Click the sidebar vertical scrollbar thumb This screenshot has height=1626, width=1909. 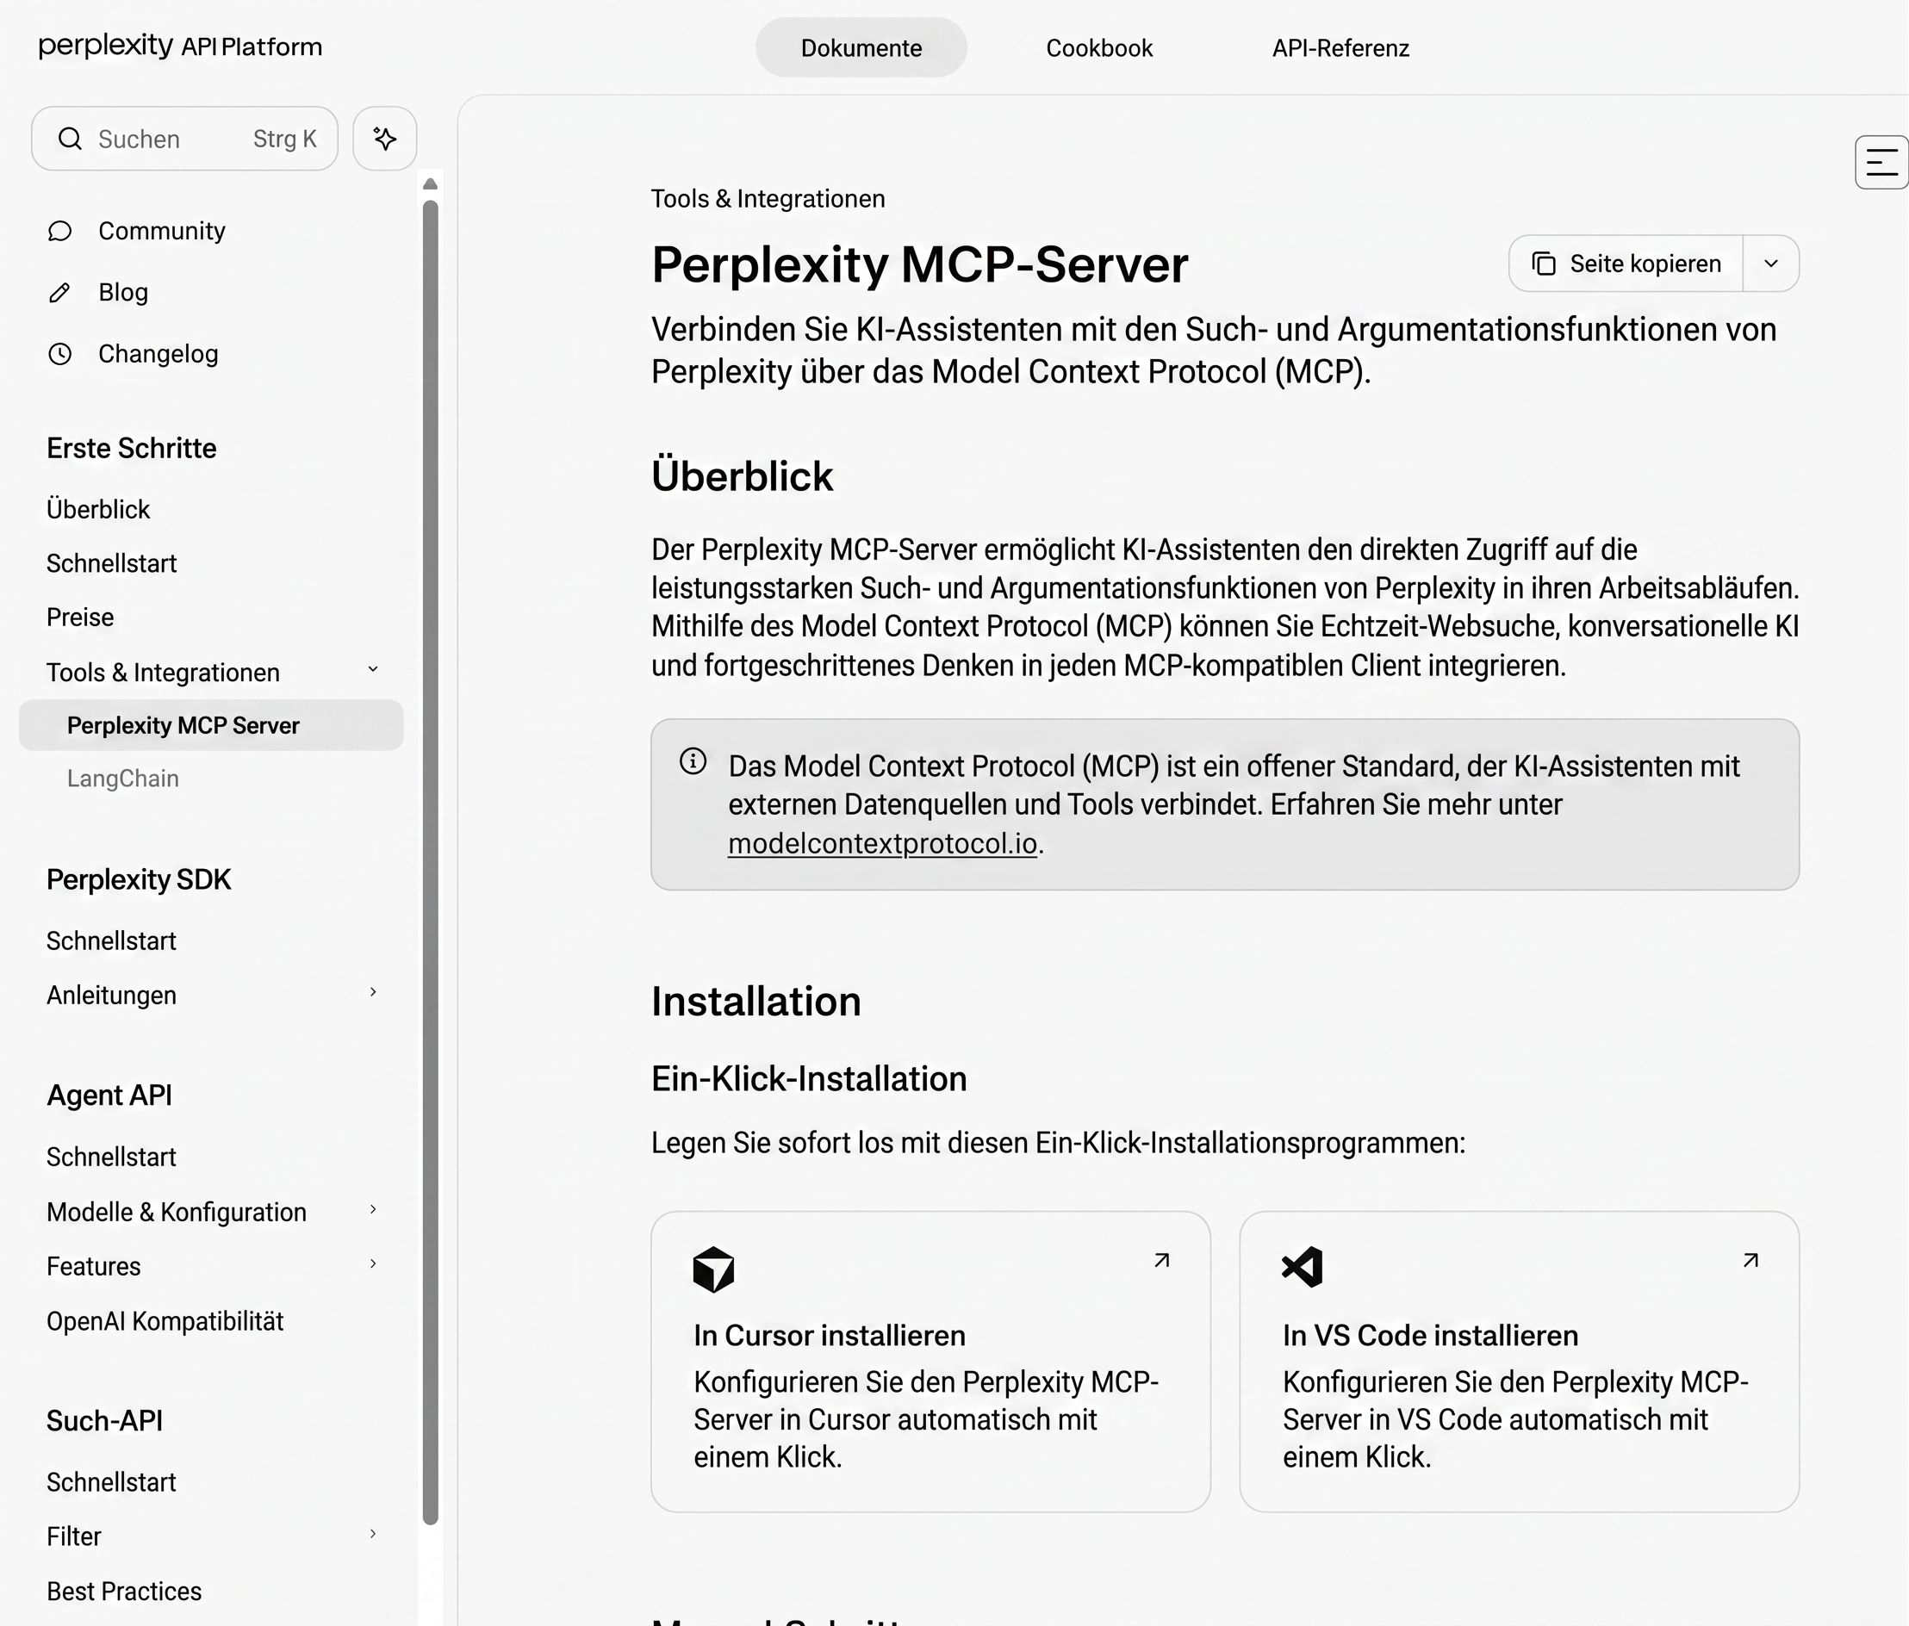click(x=430, y=862)
